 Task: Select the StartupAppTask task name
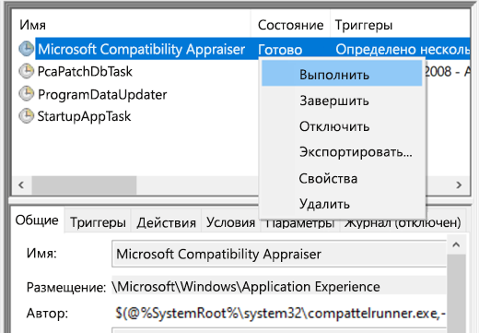point(84,116)
